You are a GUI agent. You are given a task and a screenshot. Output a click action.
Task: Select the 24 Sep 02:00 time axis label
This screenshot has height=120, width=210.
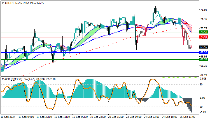pyautogui.click(x=151, y=117)
